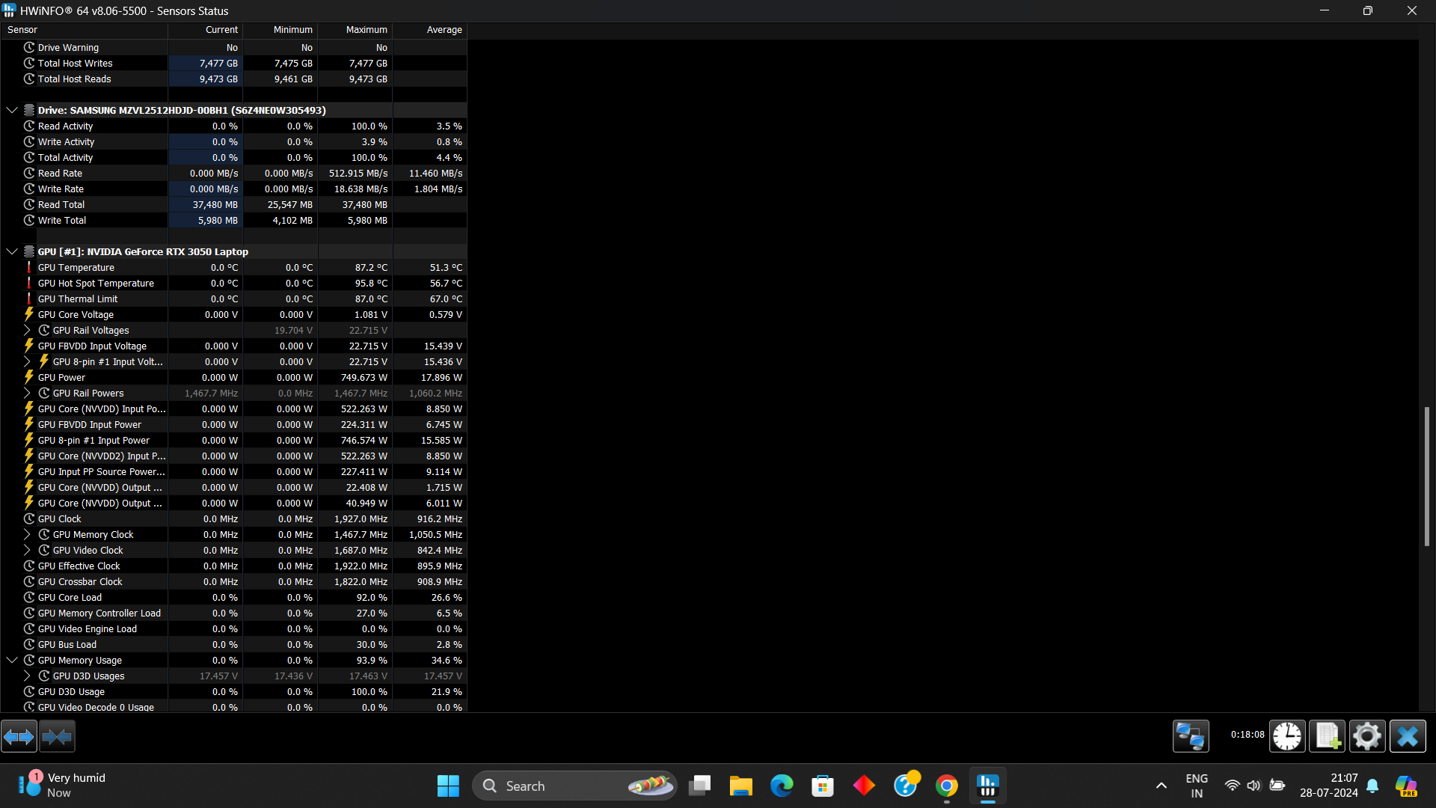This screenshot has width=1436, height=808.
Task: Select the GPU Thermal Limit row
Action: (x=233, y=299)
